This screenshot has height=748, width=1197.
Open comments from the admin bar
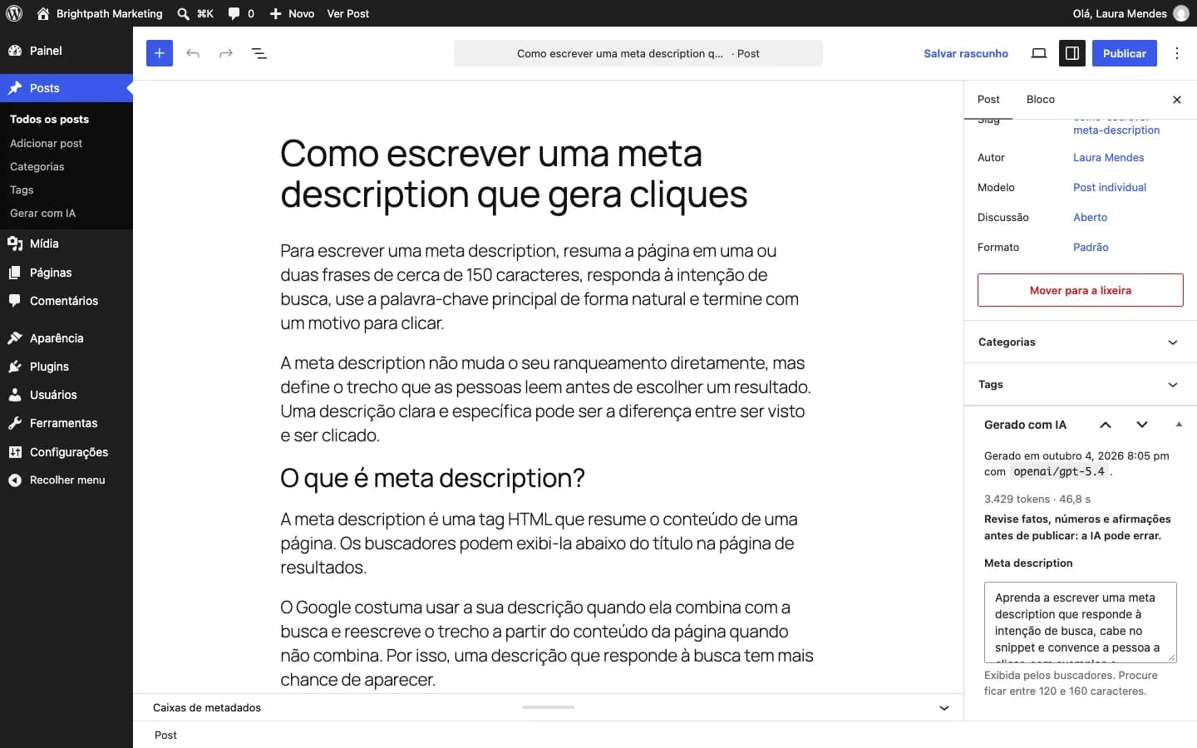pyautogui.click(x=241, y=13)
